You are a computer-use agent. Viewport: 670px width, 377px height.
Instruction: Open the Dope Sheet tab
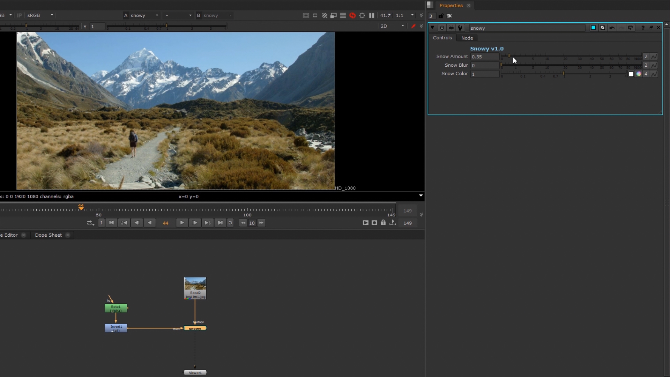click(48, 235)
